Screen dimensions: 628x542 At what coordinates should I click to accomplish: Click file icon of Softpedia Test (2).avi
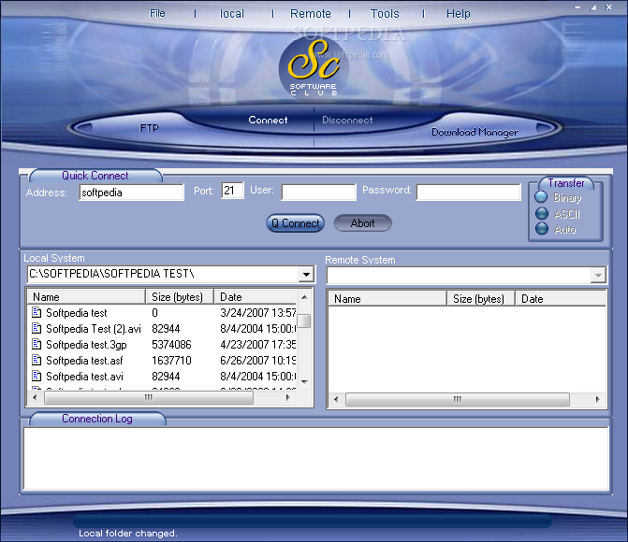(x=37, y=328)
